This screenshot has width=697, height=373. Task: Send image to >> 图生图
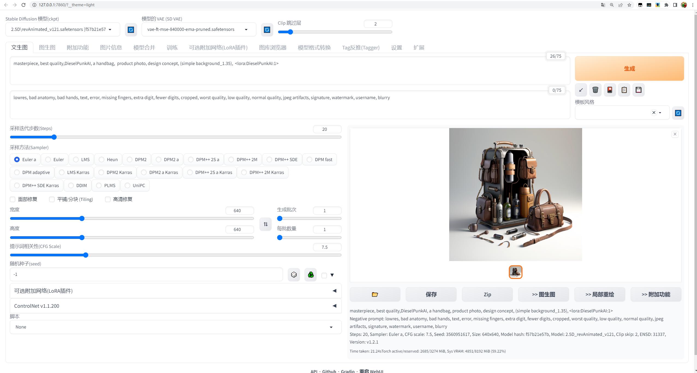[x=544, y=294]
